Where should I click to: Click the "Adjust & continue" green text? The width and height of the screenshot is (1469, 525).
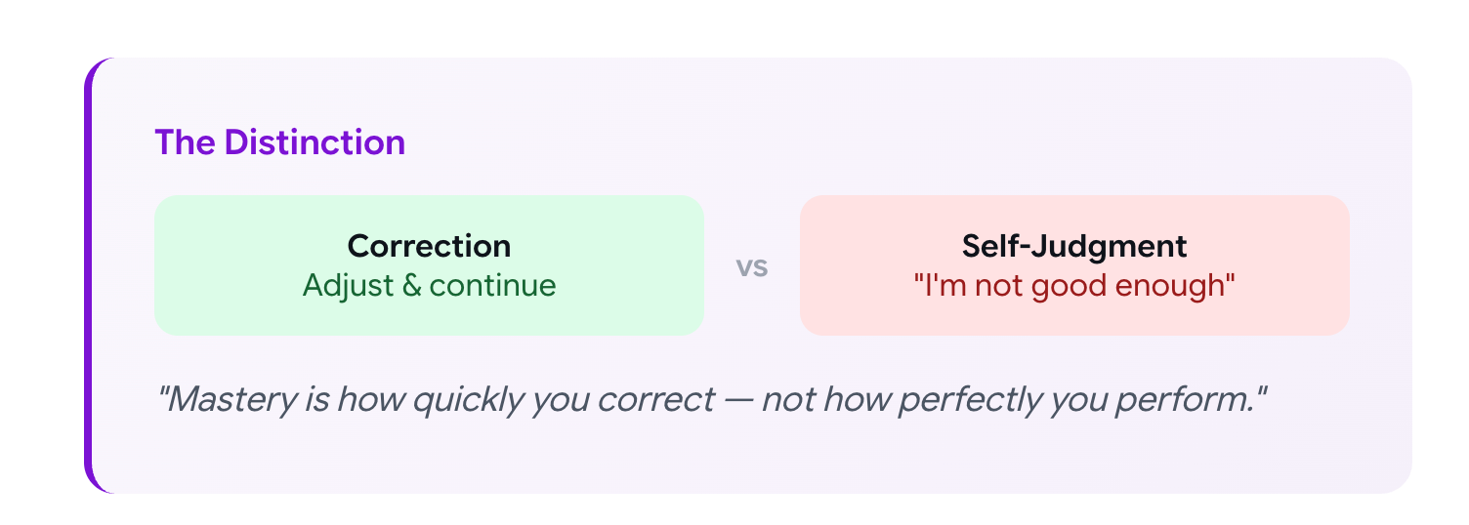coord(429,286)
